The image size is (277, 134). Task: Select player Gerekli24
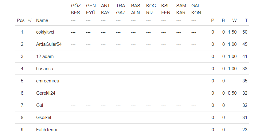pyautogui.click(x=46, y=93)
